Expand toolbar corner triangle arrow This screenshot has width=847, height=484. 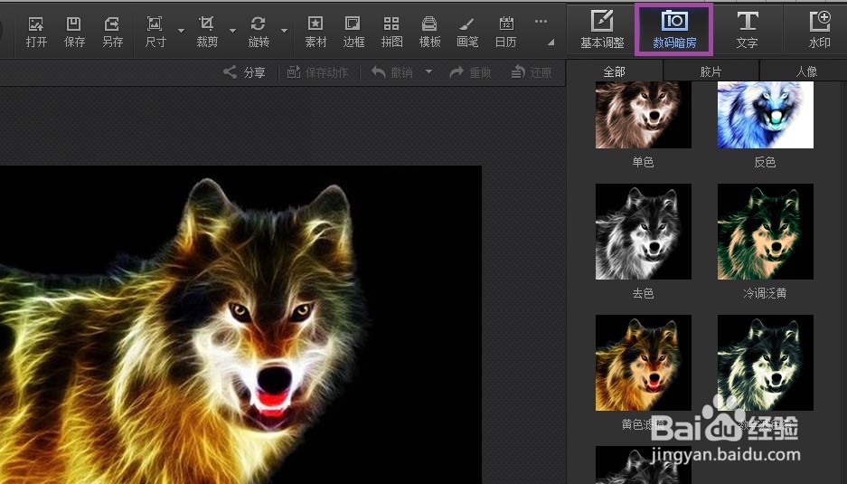[x=551, y=43]
